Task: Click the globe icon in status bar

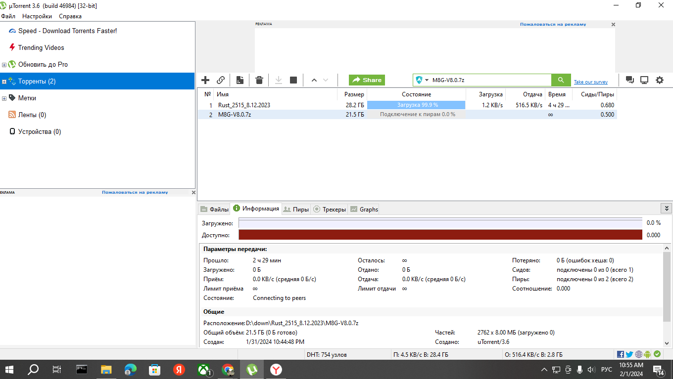Action: 639,354
